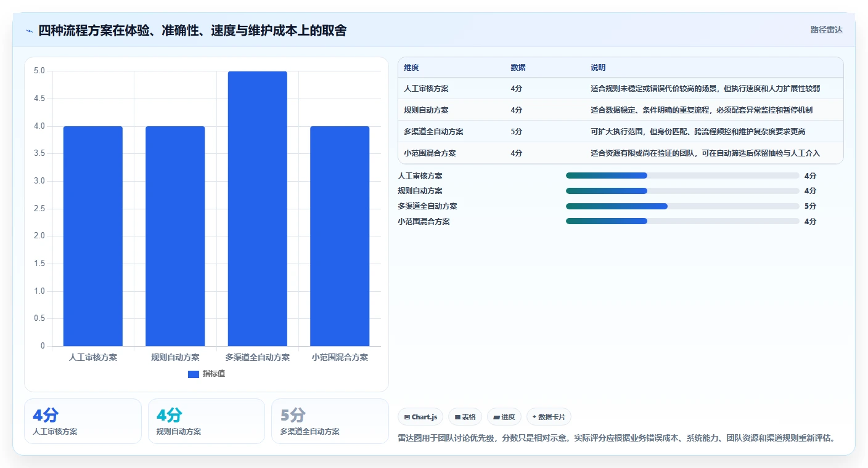Click the 数据 column header
The image size is (868, 468).
click(518, 68)
